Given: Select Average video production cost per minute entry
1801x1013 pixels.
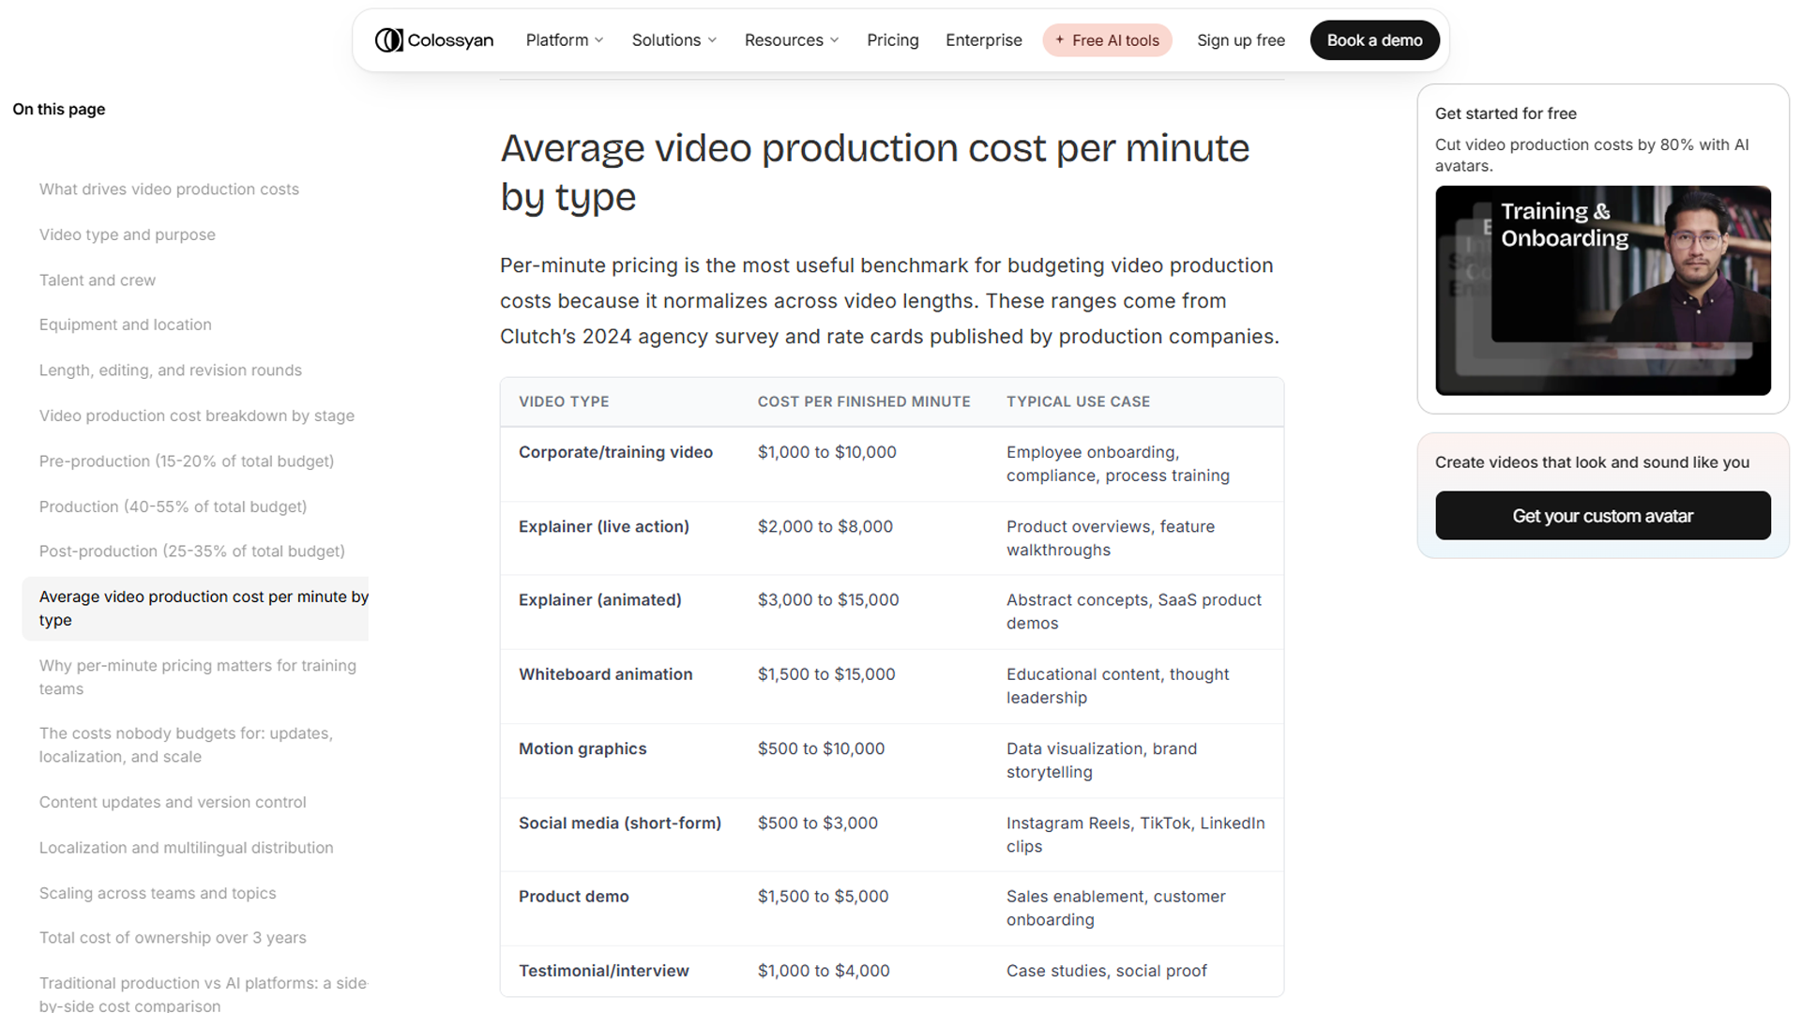Looking at the screenshot, I should click(195, 609).
